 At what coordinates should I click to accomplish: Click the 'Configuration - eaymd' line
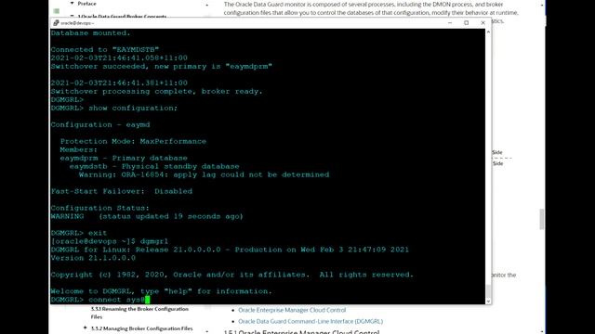tap(100, 124)
